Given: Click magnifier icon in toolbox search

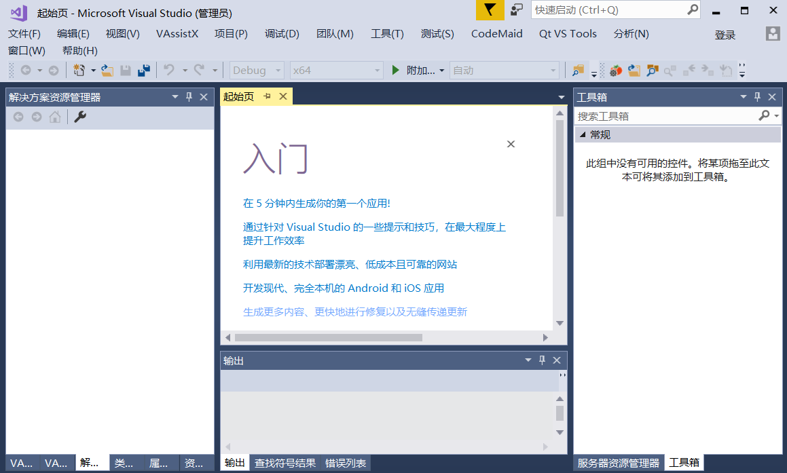Looking at the screenshot, I should (x=764, y=116).
